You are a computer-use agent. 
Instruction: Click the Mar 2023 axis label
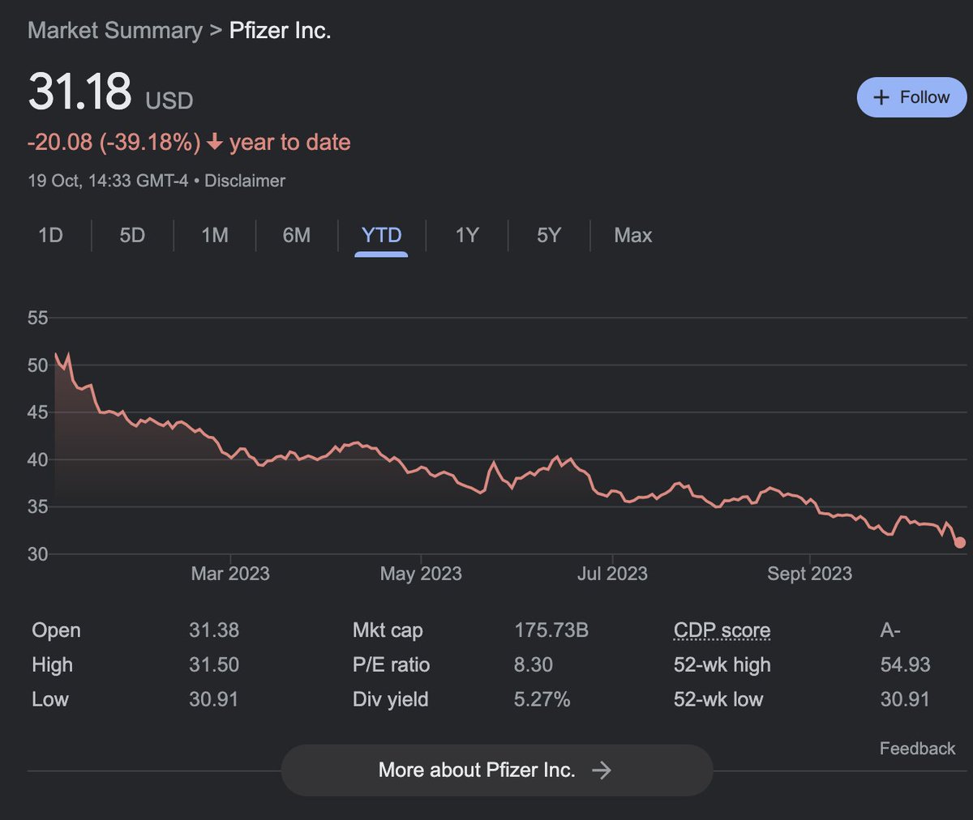[x=230, y=574]
